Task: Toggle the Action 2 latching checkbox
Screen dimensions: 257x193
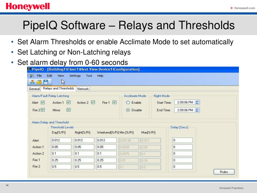Action: pyautogui.click(x=93, y=103)
